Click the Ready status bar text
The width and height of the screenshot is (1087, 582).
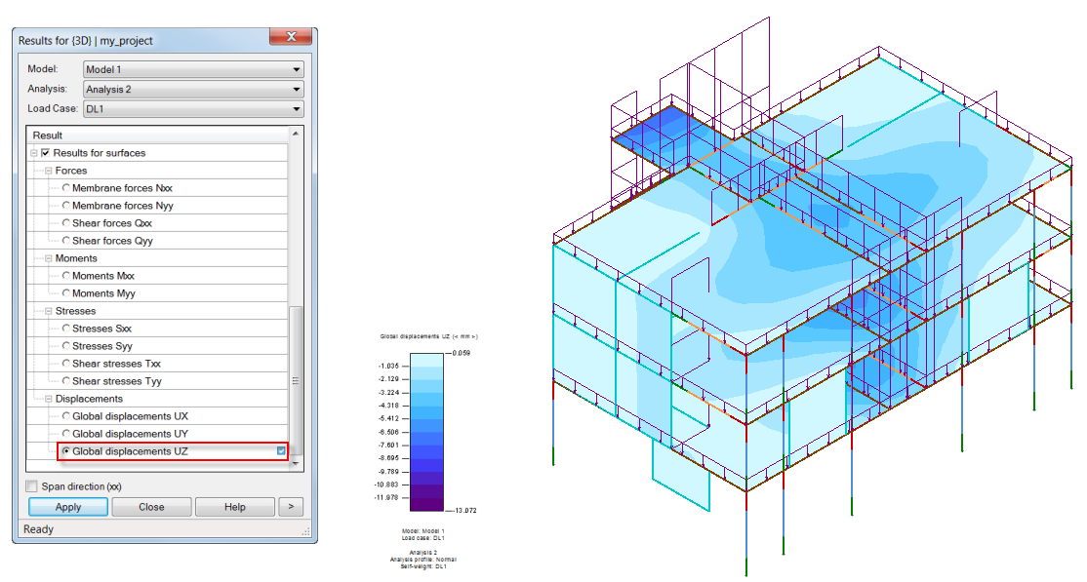(x=38, y=529)
